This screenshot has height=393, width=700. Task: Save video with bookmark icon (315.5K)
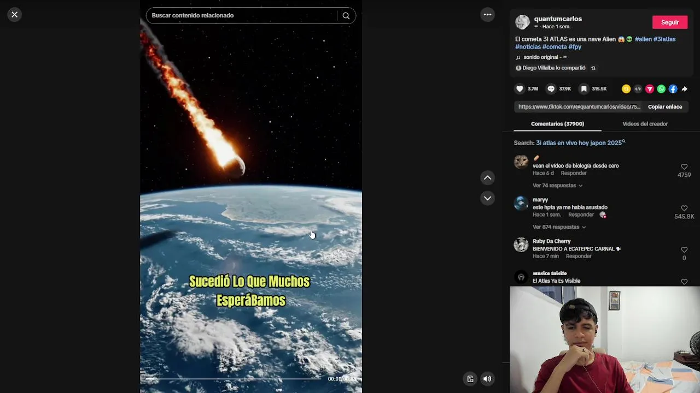pyautogui.click(x=584, y=89)
